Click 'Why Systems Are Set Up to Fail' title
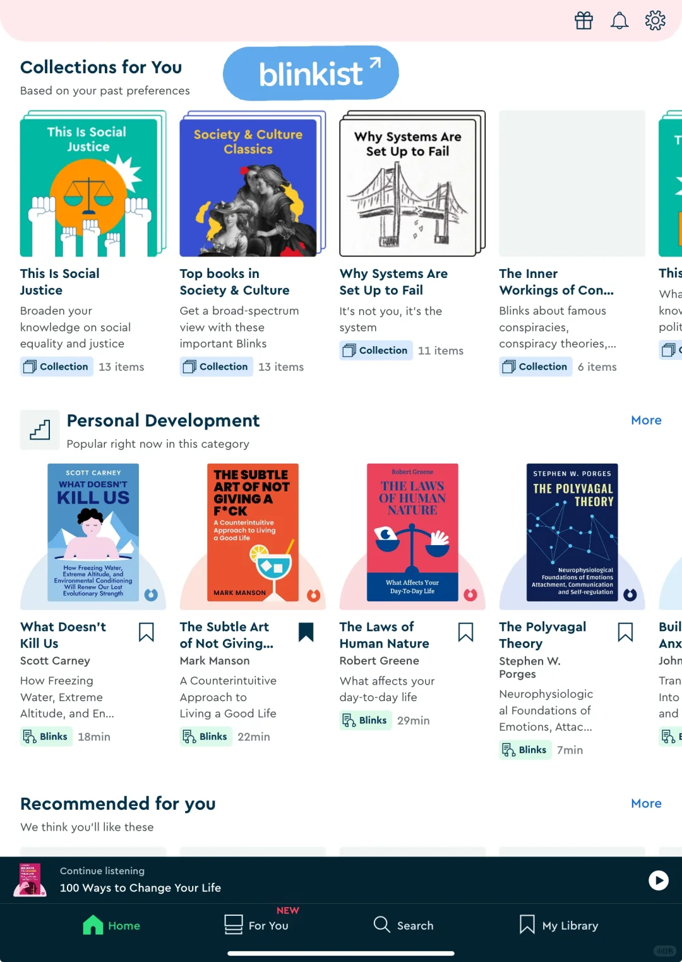The height and width of the screenshot is (962, 682). click(x=394, y=282)
